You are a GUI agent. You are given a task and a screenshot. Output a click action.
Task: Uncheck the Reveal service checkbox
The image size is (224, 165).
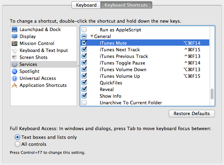84,89
